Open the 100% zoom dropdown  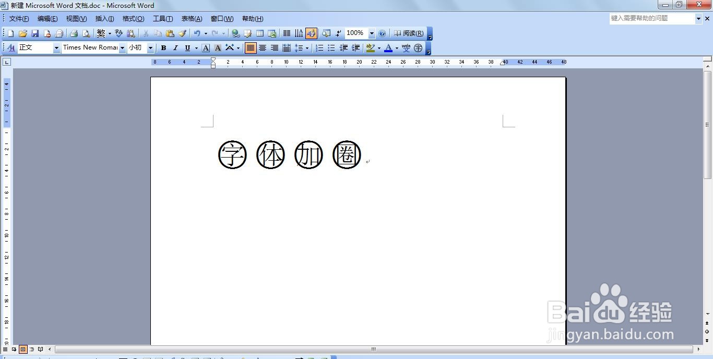click(372, 33)
